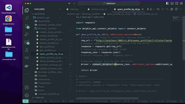Open create_profile.py in explorer

(x=49, y=36)
